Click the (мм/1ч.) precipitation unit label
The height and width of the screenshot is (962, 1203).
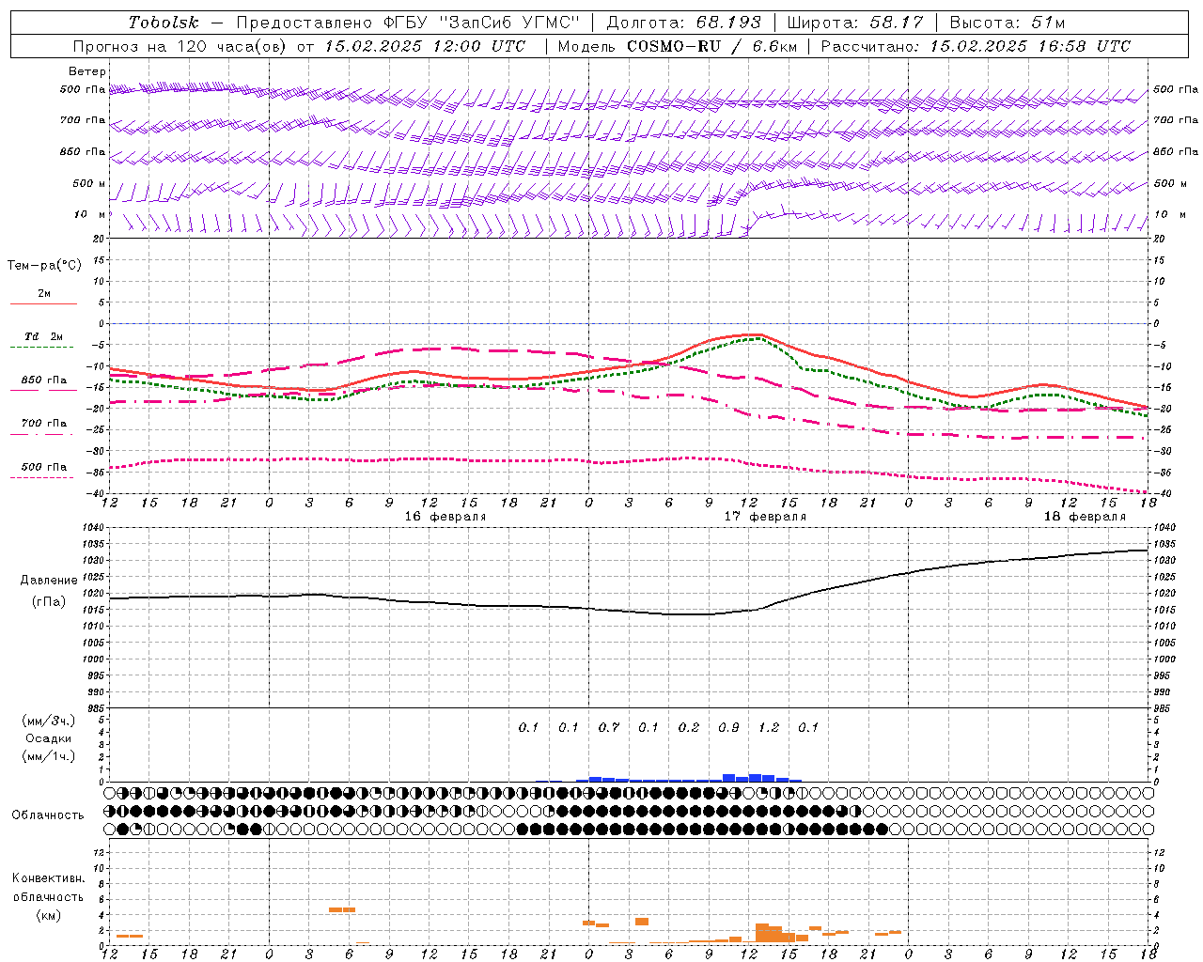tap(48, 756)
